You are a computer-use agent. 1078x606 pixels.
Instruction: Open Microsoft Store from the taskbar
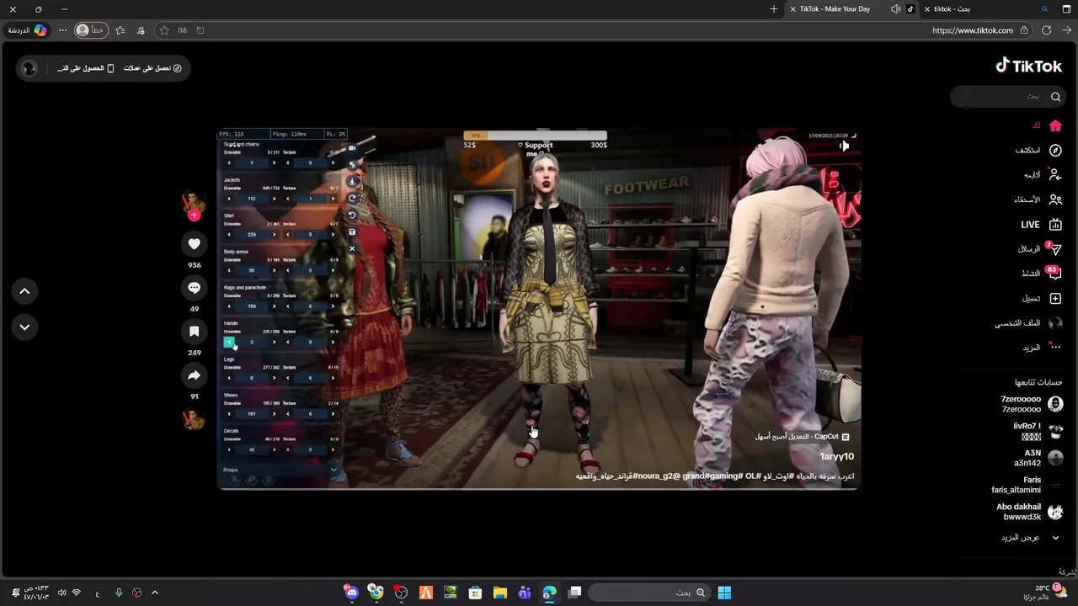[x=475, y=593]
